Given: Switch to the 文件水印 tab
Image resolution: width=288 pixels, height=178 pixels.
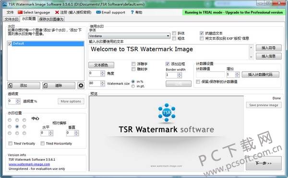Looking at the screenshot, I should tap(12, 19).
